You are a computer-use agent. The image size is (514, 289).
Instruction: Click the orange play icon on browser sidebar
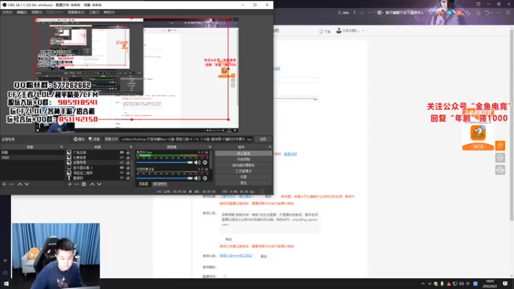pos(500,146)
